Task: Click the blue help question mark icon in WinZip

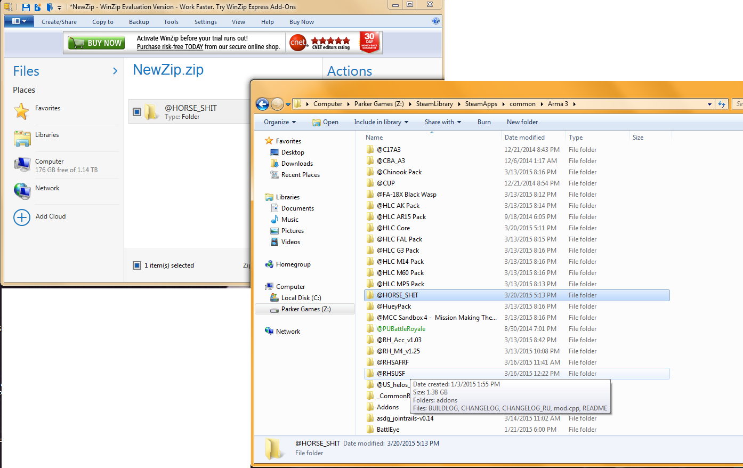Action: coord(436,21)
